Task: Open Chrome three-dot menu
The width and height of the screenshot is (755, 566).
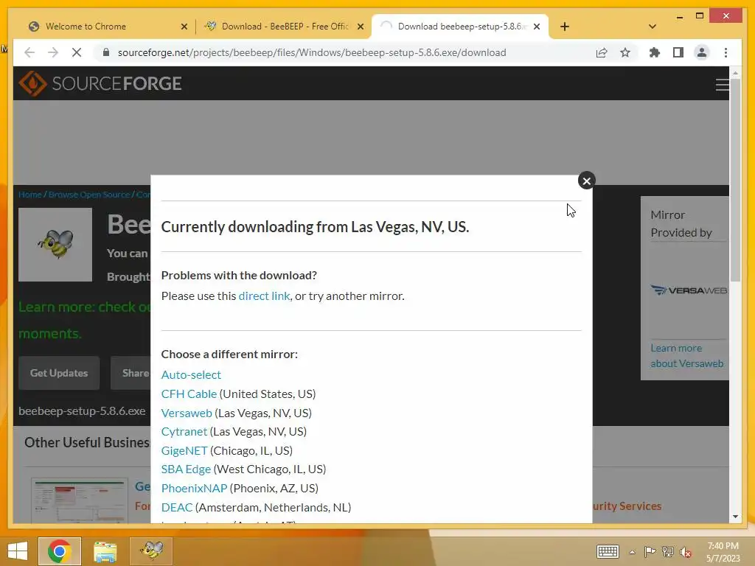Action: 726,52
